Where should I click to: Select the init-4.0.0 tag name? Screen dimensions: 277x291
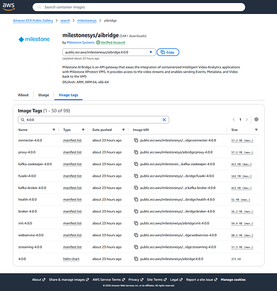click(x=25, y=223)
